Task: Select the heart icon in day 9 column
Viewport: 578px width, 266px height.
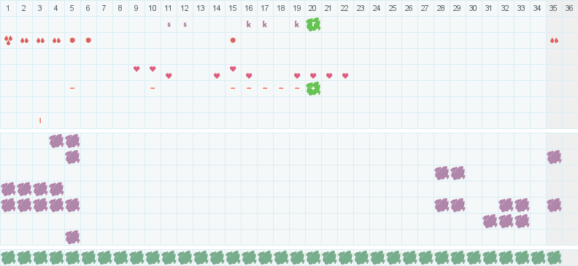Action: [x=136, y=69]
